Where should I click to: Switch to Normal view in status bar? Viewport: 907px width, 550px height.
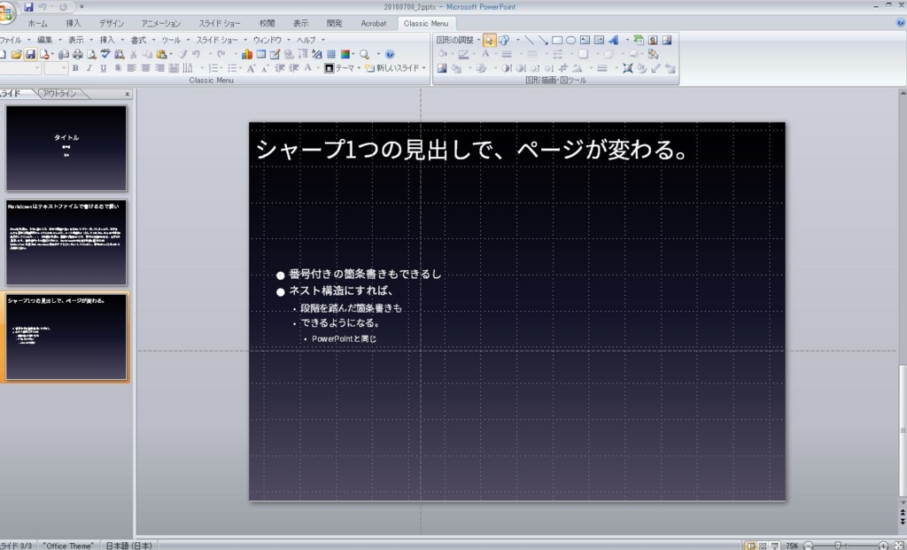[x=751, y=546]
